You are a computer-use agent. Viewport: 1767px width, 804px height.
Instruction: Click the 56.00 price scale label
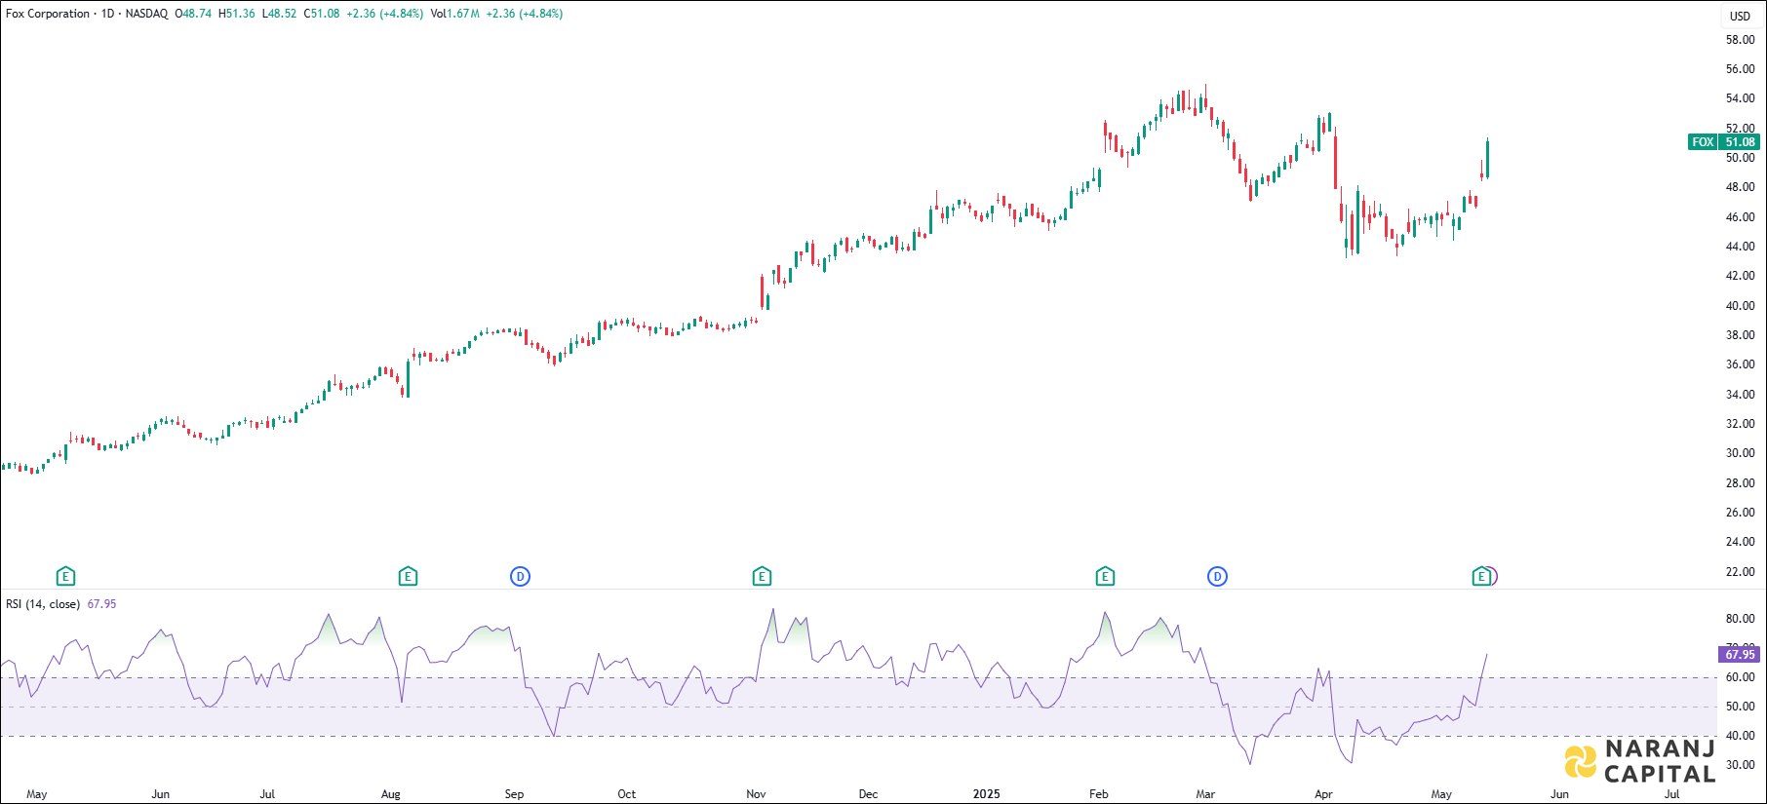(x=1740, y=69)
